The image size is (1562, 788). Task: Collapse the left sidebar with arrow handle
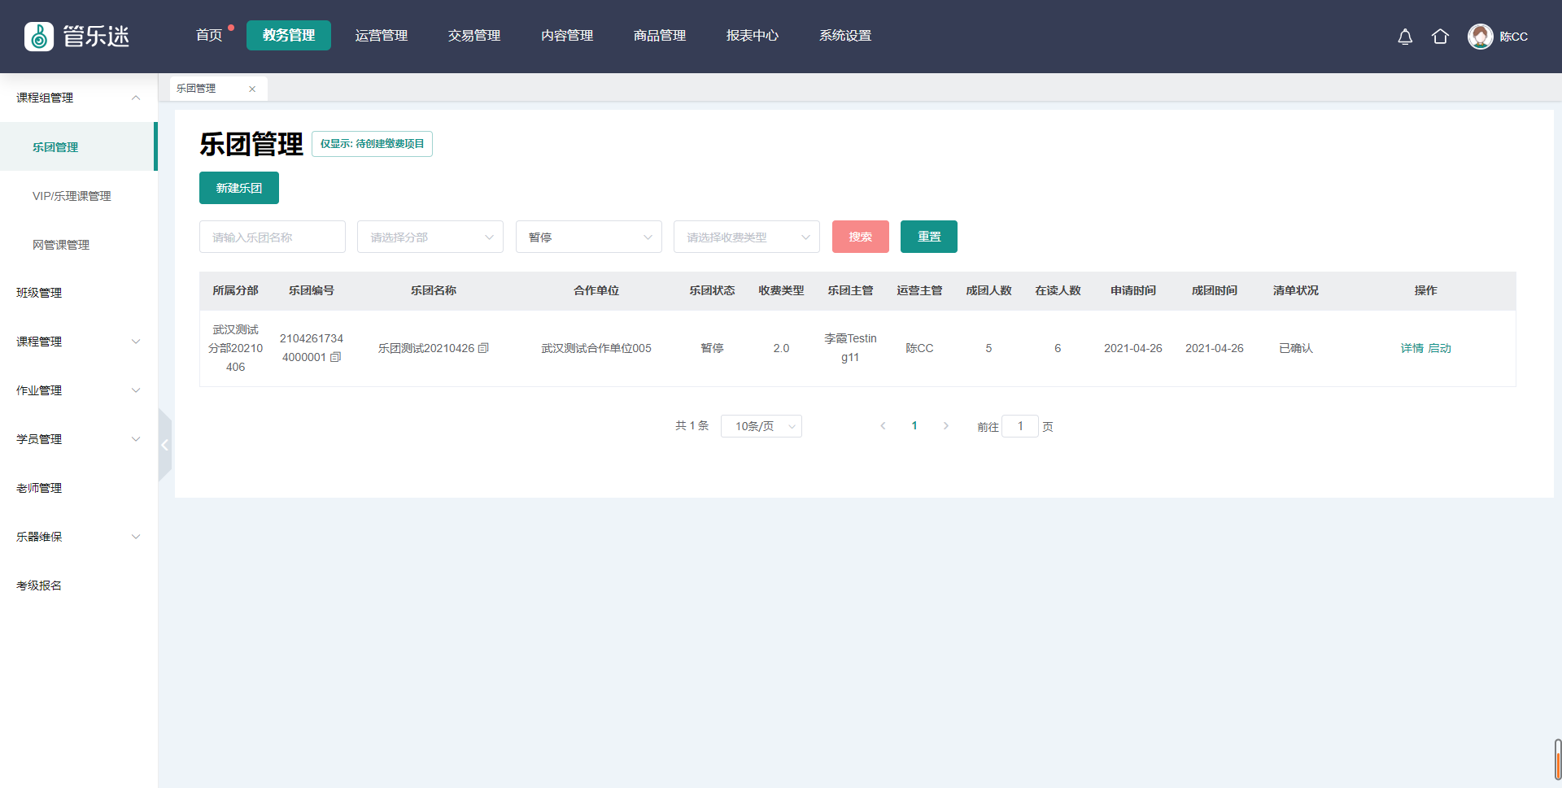[164, 445]
